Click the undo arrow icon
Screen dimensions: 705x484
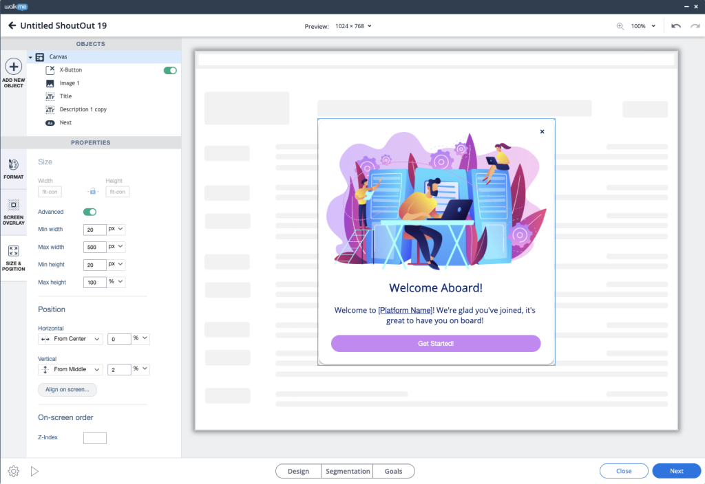click(x=676, y=26)
